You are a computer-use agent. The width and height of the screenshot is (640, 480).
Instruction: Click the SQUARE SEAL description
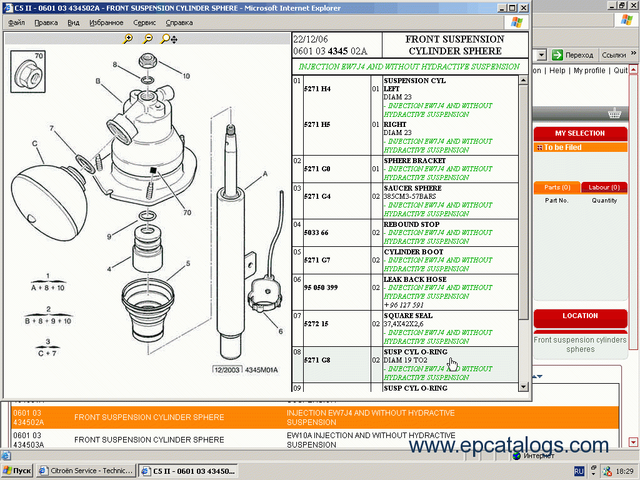coord(408,316)
